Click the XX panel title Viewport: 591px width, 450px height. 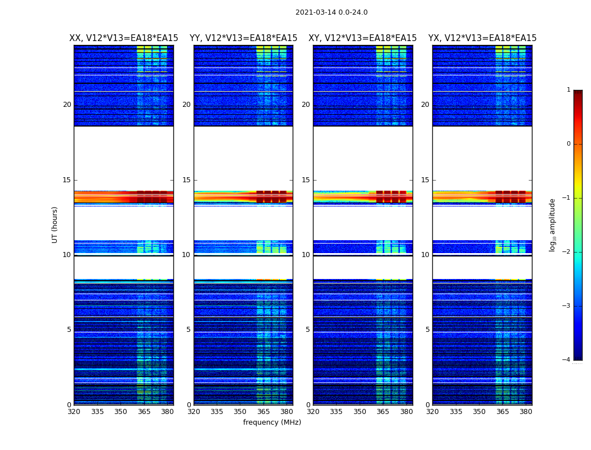[x=123, y=38]
